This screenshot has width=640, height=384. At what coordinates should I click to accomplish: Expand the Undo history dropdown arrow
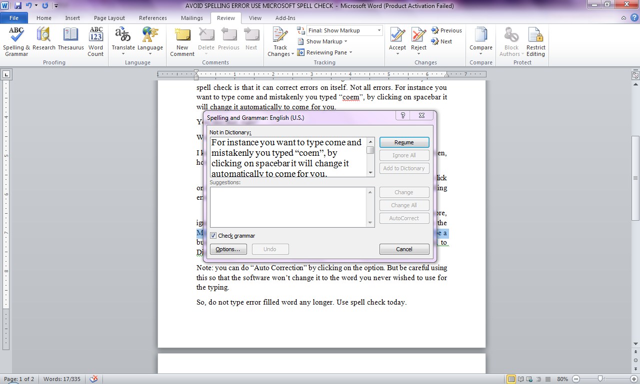point(36,6)
